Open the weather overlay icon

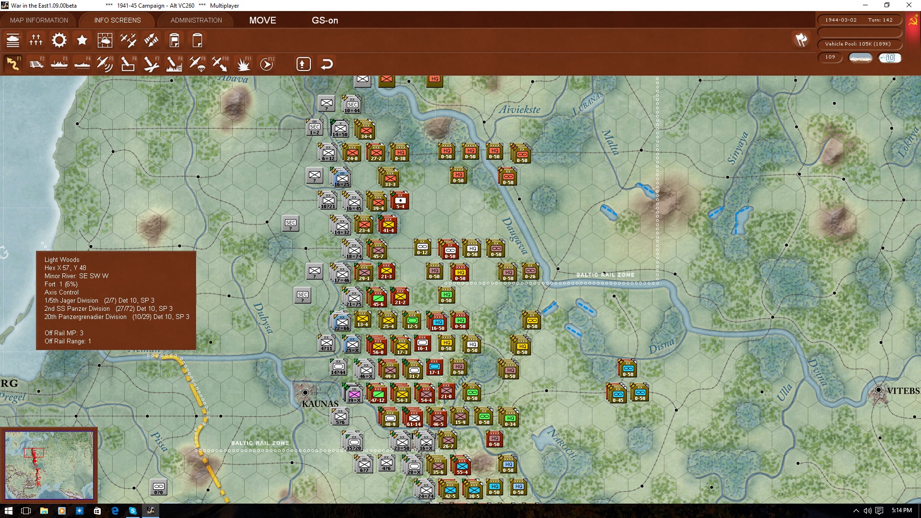tap(105, 40)
